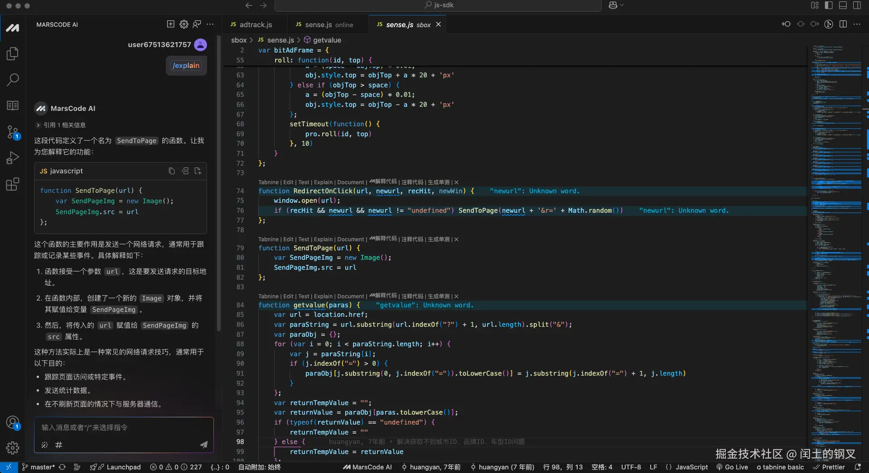Open the editor More Actions menu

click(857, 24)
